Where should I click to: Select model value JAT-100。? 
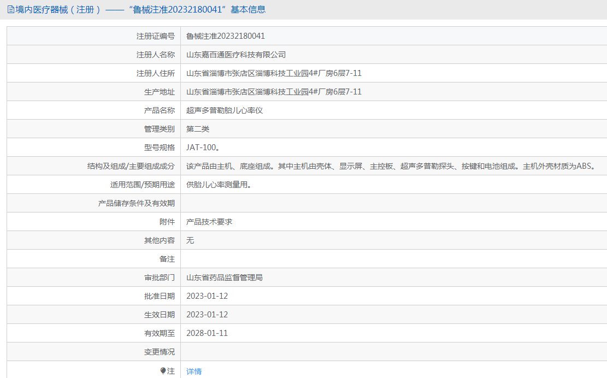click(204, 147)
